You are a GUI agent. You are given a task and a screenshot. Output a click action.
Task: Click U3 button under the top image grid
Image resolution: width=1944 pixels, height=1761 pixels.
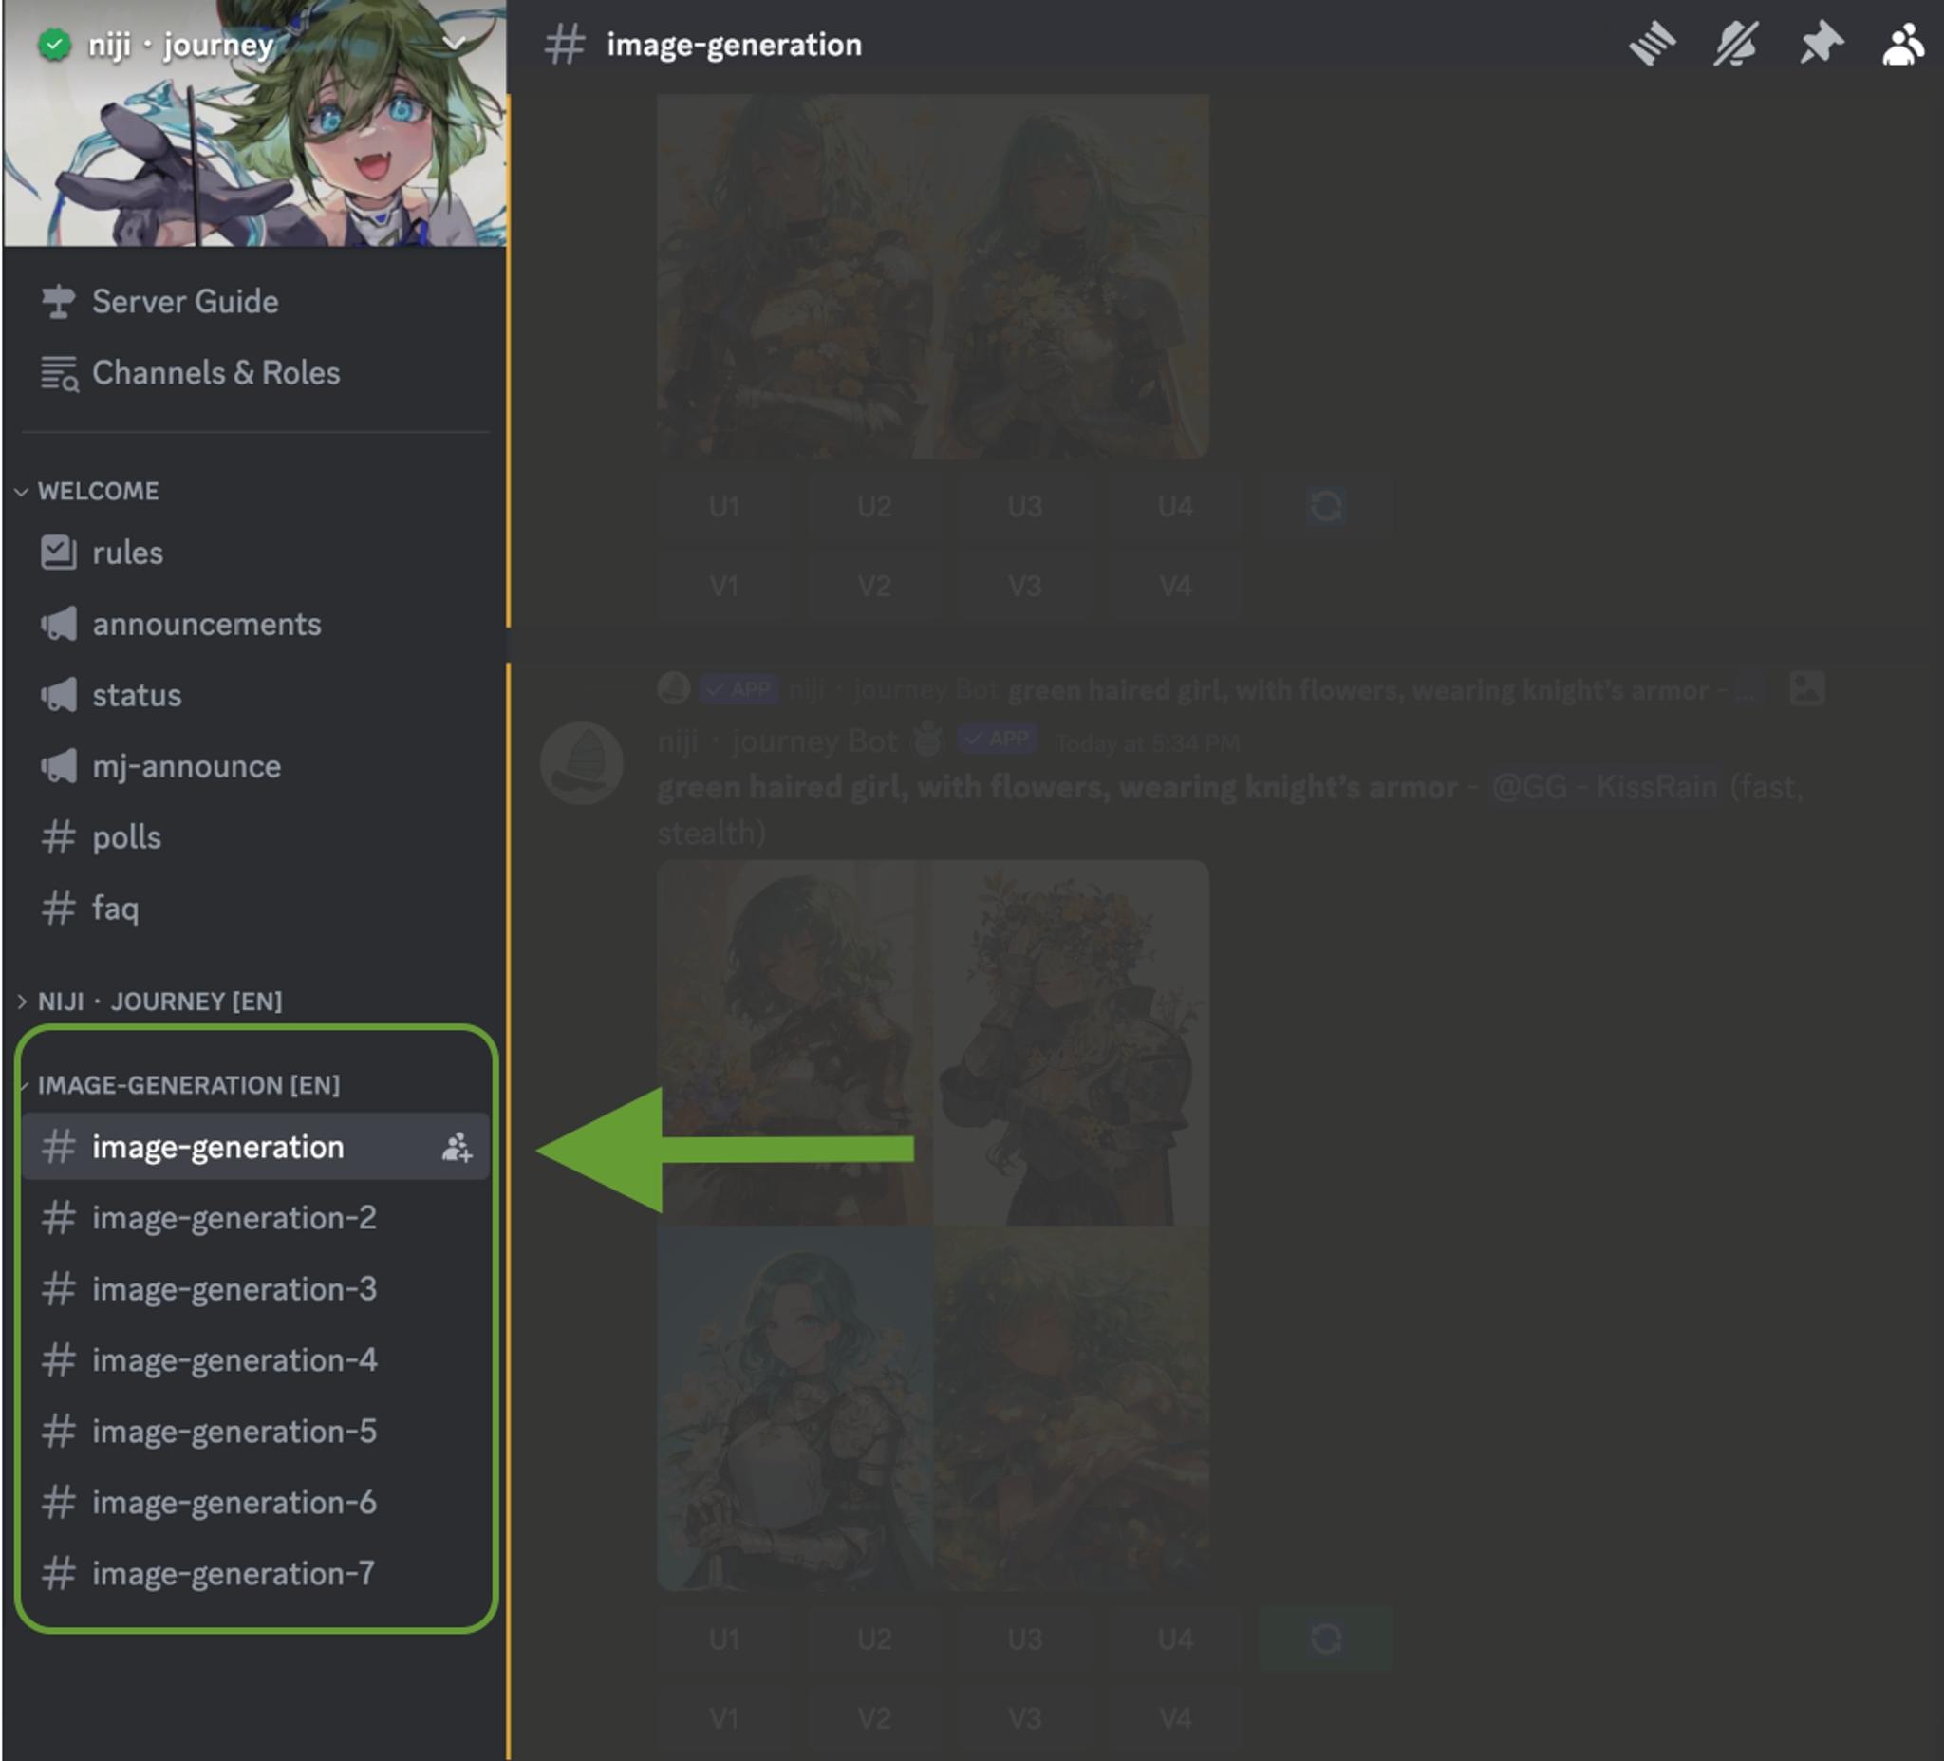click(x=1025, y=506)
